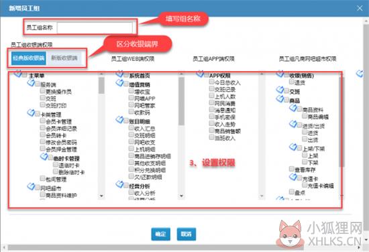Focus the 员工组名称 input field
The width and height of the screenshot is (369, 252).
pyautogui.click(x=95, y=27)
